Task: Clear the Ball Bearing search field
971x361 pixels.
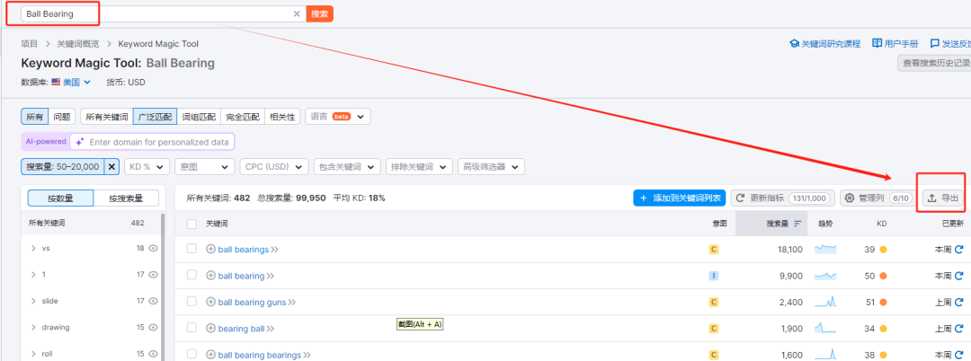Action: click(297, 13)
